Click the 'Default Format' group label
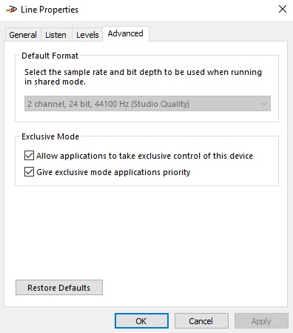The image size is (293, 333). pos(50,56)
